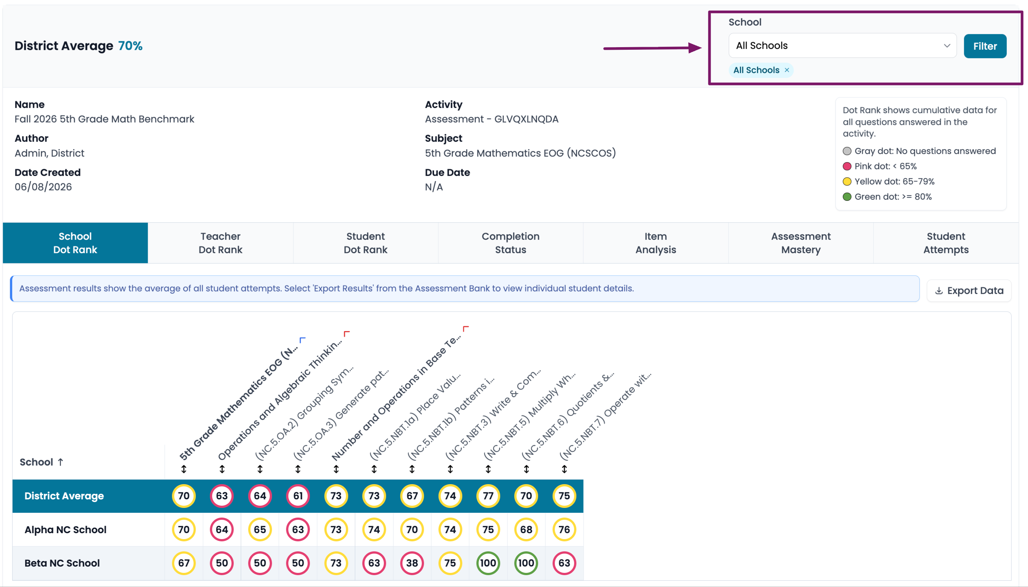This screenshot has height=587, width=1028.
Task: Click the Filter button
Action: pos(985,46)
